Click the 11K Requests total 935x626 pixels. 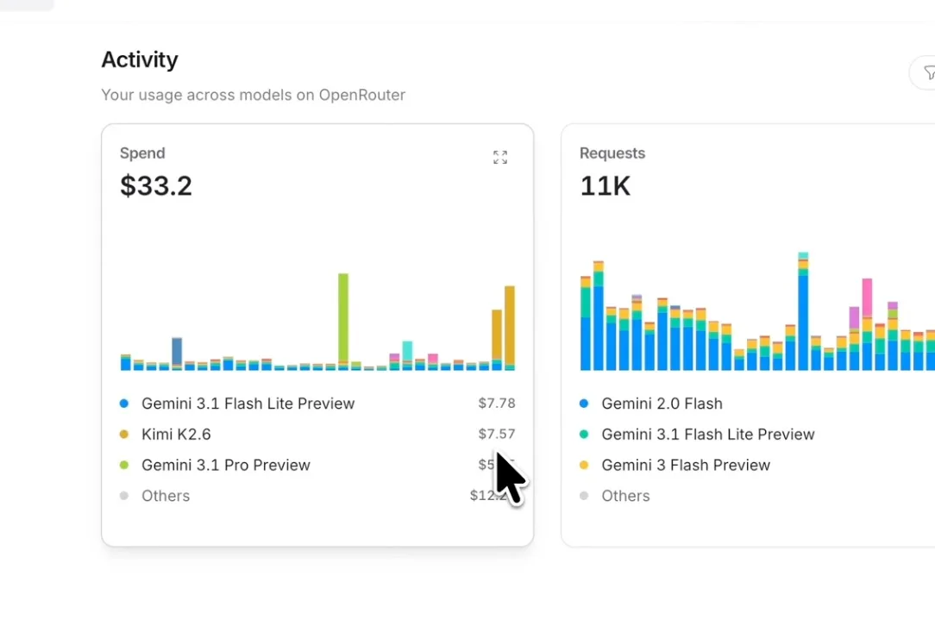605,185
